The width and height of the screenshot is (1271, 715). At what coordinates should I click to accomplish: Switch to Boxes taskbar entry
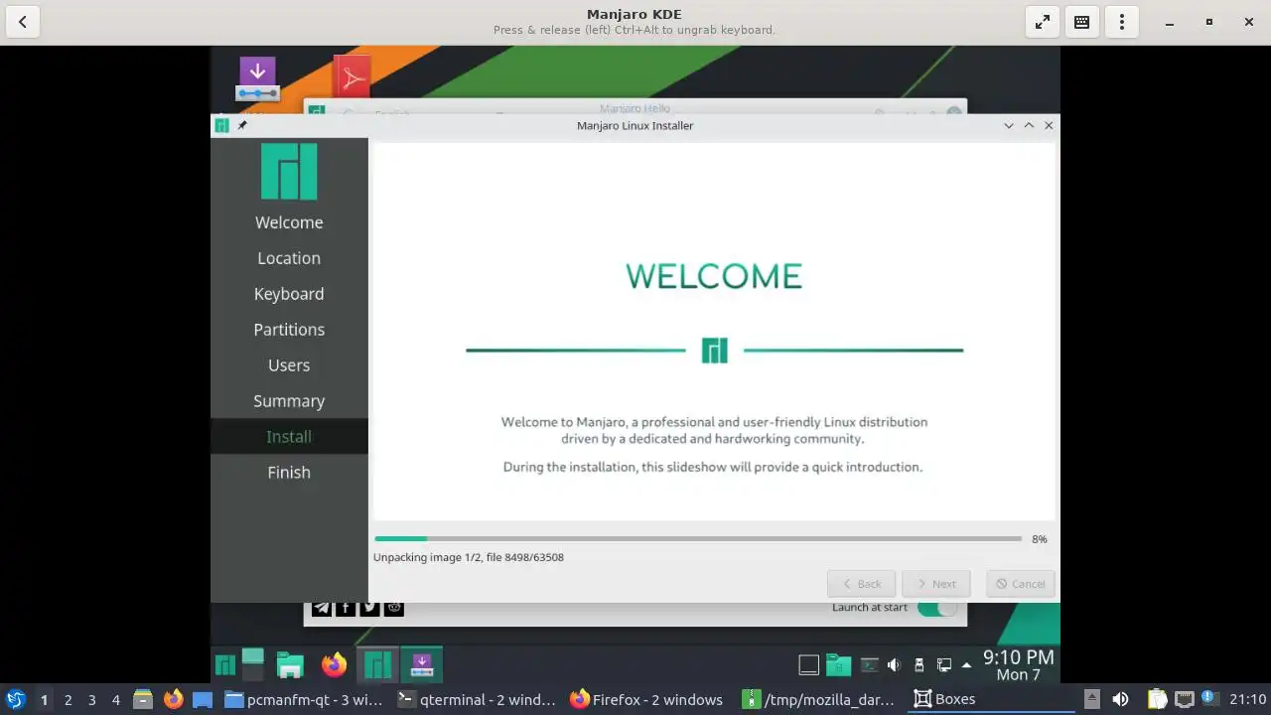click(x=991, y=699)
